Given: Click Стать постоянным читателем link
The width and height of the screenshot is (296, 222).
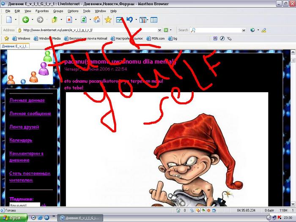Looking at the screenshot, I should 30,177.
